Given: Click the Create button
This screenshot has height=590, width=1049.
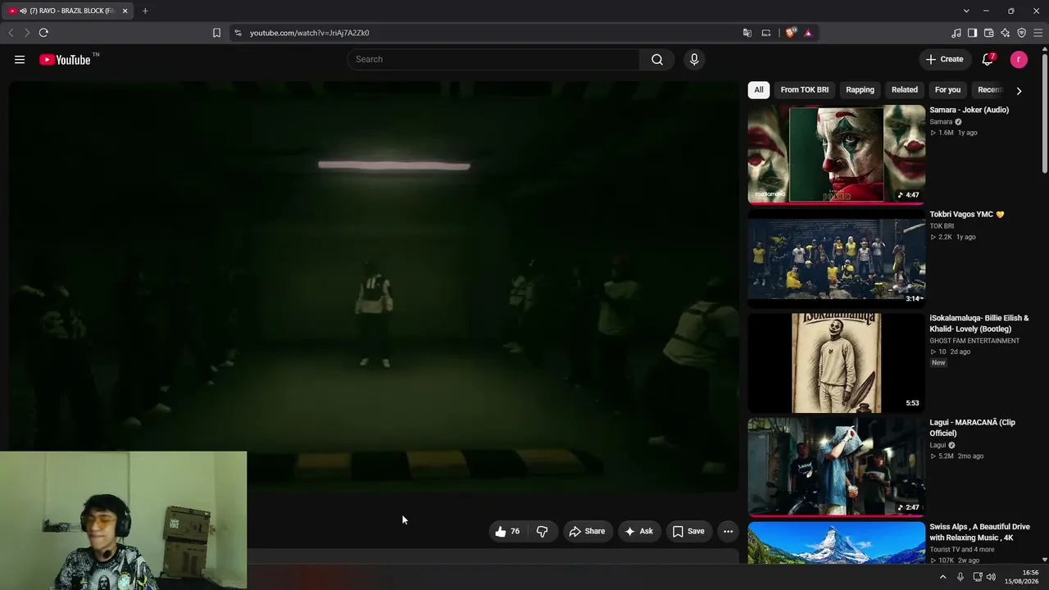Looking at the screenshot, I should coord(944,59).
